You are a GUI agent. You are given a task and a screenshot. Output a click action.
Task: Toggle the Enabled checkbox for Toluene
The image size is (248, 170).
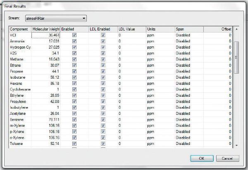[74, 144]
